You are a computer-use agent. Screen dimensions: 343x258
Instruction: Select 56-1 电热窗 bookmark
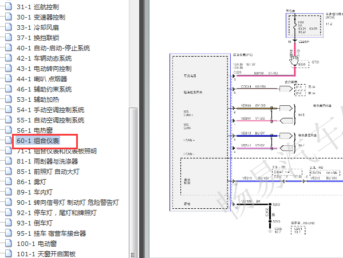[34, 130]
